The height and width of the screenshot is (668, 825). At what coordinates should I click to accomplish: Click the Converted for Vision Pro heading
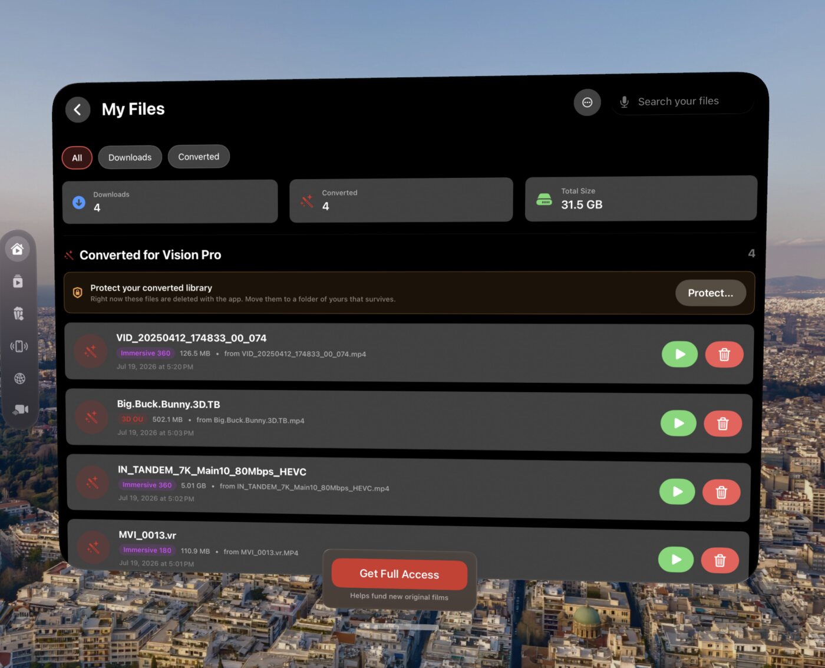(150, 255)
